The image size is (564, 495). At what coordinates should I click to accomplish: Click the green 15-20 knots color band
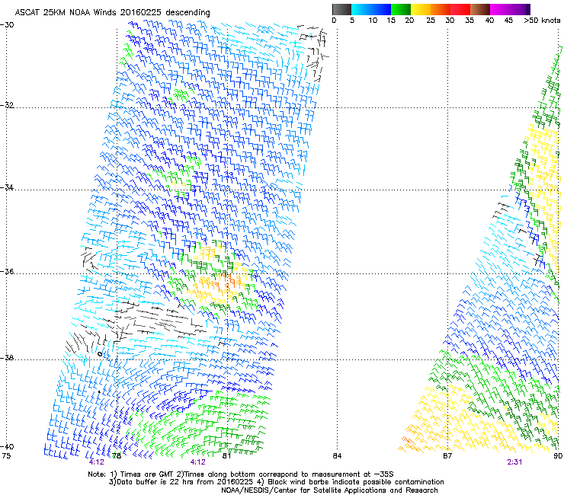[x=401, y=9]
